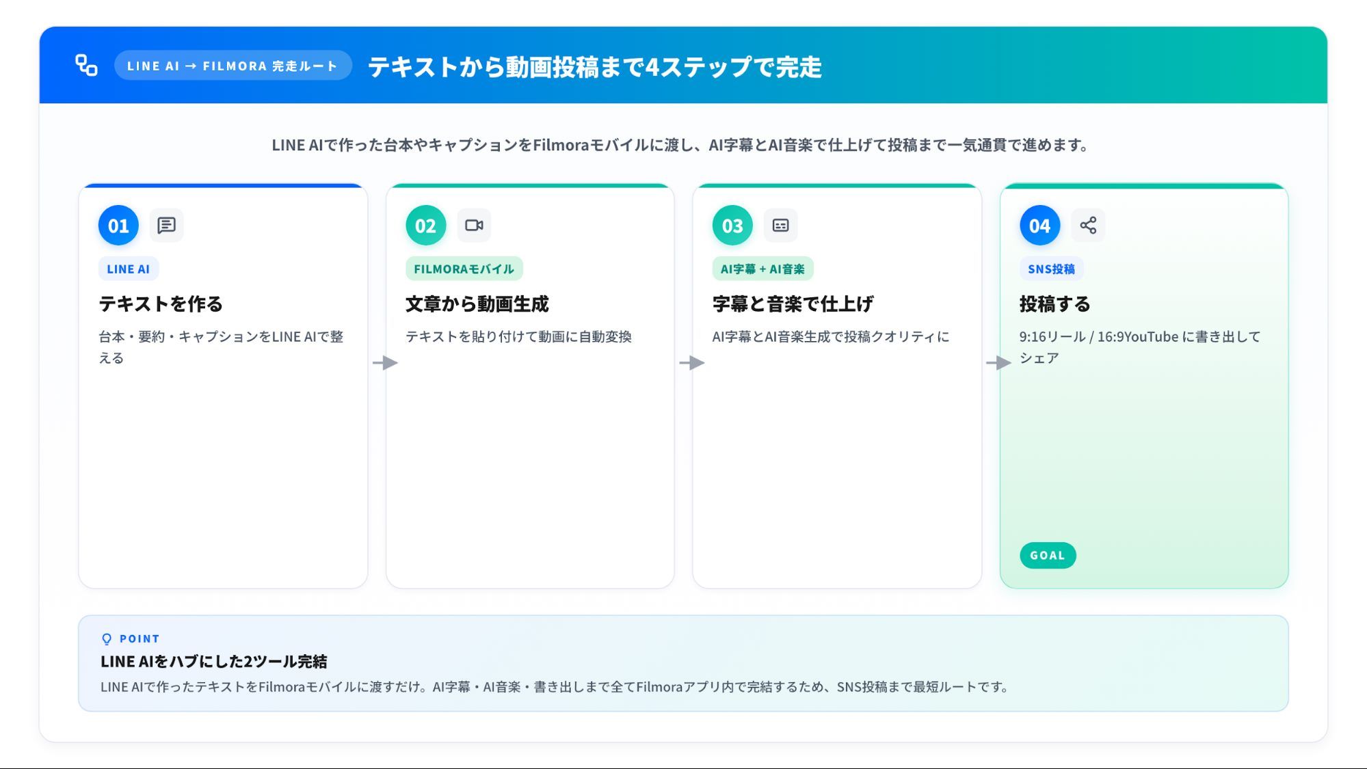Screen dimensions: 1367x769
Task: Click the SNS投稿 tag in step 04
Action: (x=1051, y=269)
